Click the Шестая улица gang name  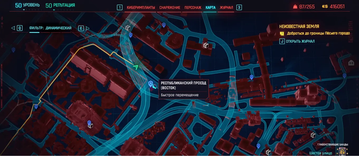(321, 153)
